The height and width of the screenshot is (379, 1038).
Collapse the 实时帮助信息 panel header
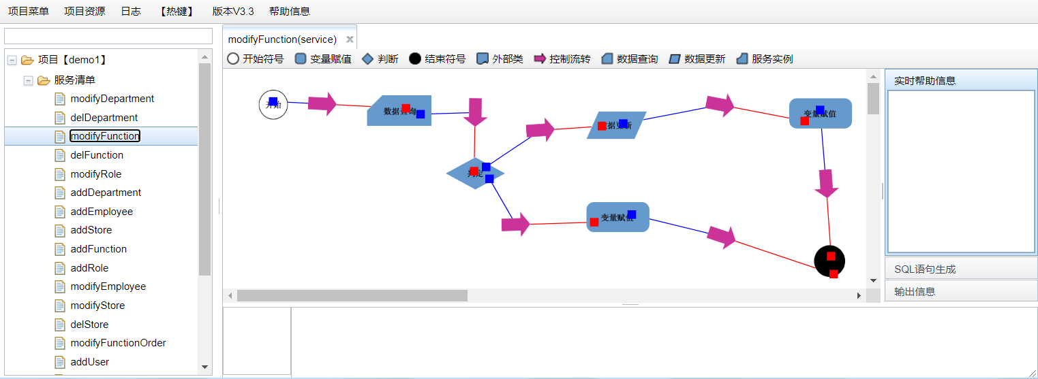(x=961, y=80)
